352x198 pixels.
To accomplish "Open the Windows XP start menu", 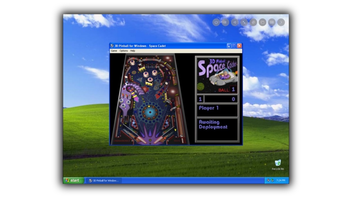I will coord(74,180).
